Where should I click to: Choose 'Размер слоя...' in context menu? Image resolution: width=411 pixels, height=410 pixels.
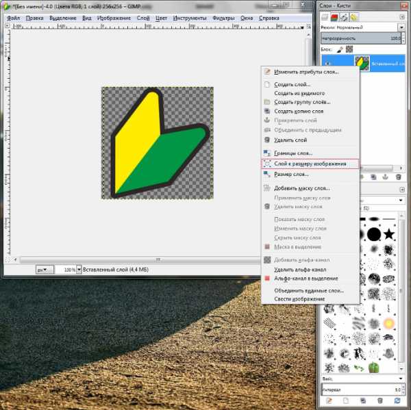click(x=310, y=174)
